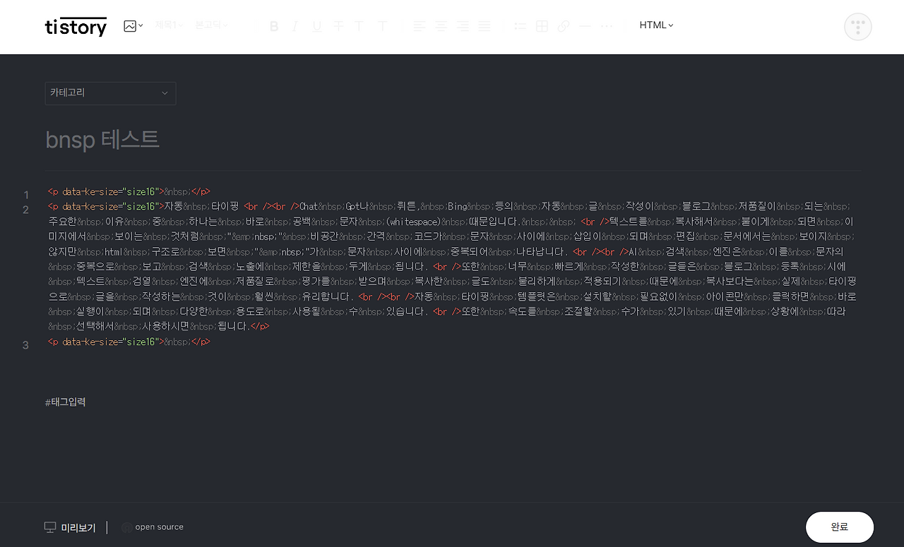This screenshot has width=904, height=547.
Task: Insert a horizontal divider line
Action: click(585, 26)
